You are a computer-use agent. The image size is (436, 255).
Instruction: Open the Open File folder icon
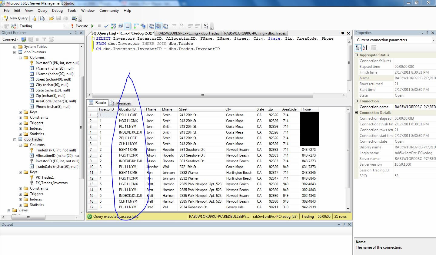[51, 18]
